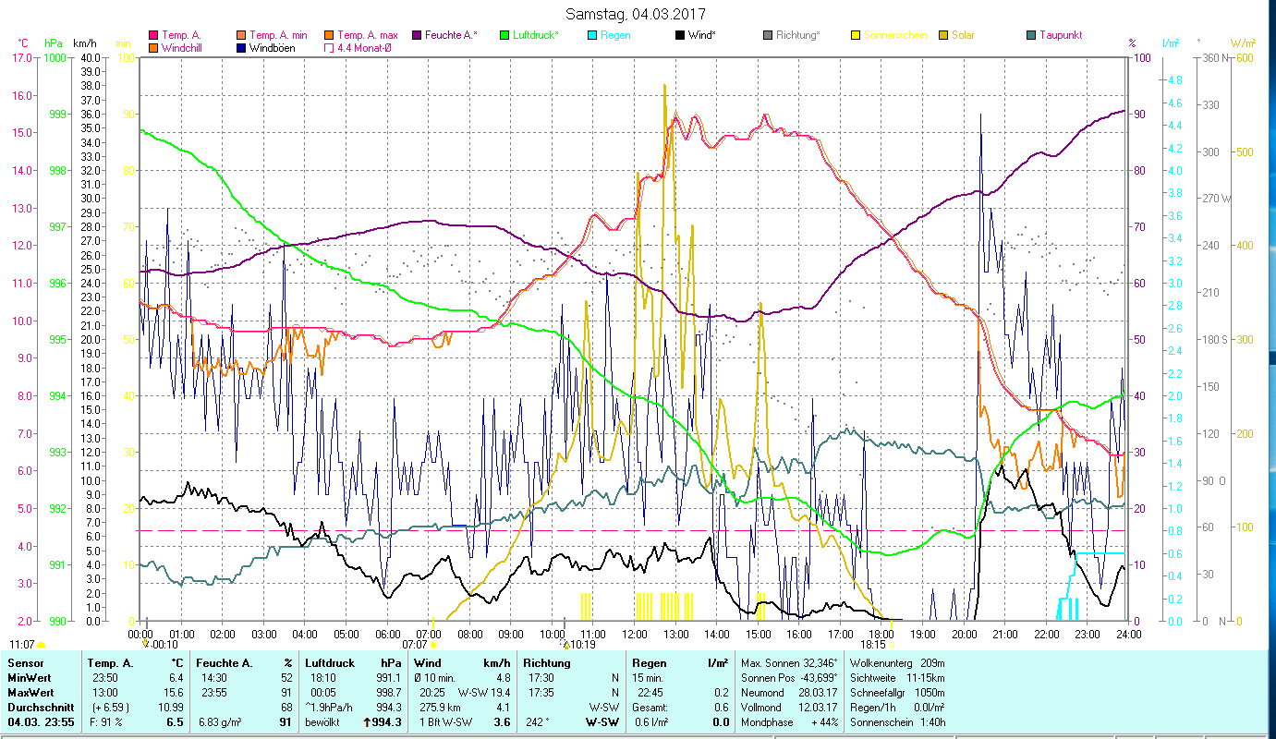The image size is (1276, 739).
Task: Click the 275.9 km wind run value
Action: tap(439, 708)
